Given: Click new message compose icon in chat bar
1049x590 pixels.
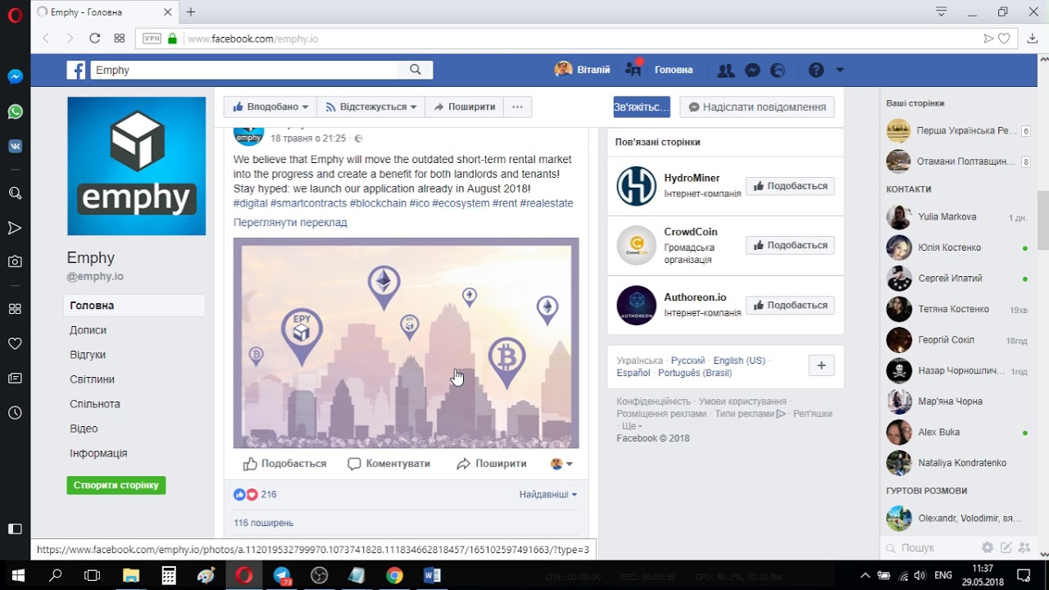Looking at the screenshot, I should 1006,547.
